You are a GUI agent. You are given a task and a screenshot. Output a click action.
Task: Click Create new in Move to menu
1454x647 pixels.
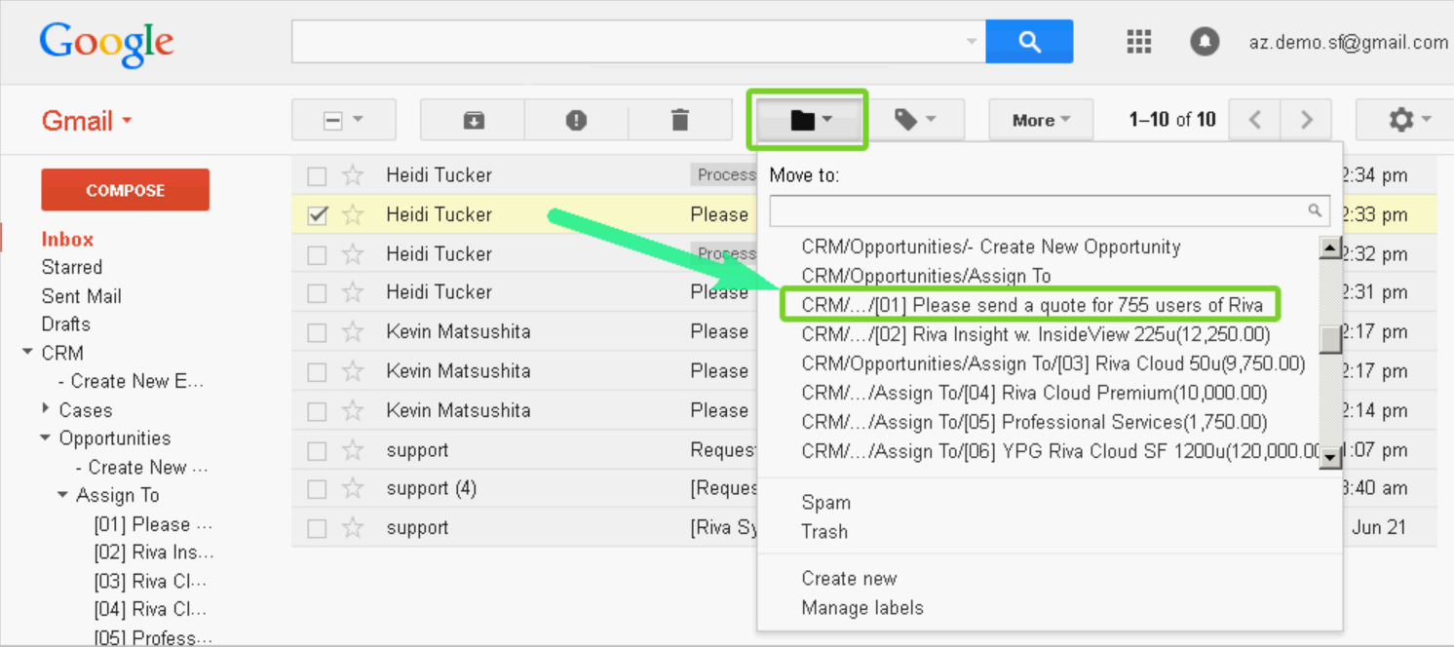(x=849, y=579)
